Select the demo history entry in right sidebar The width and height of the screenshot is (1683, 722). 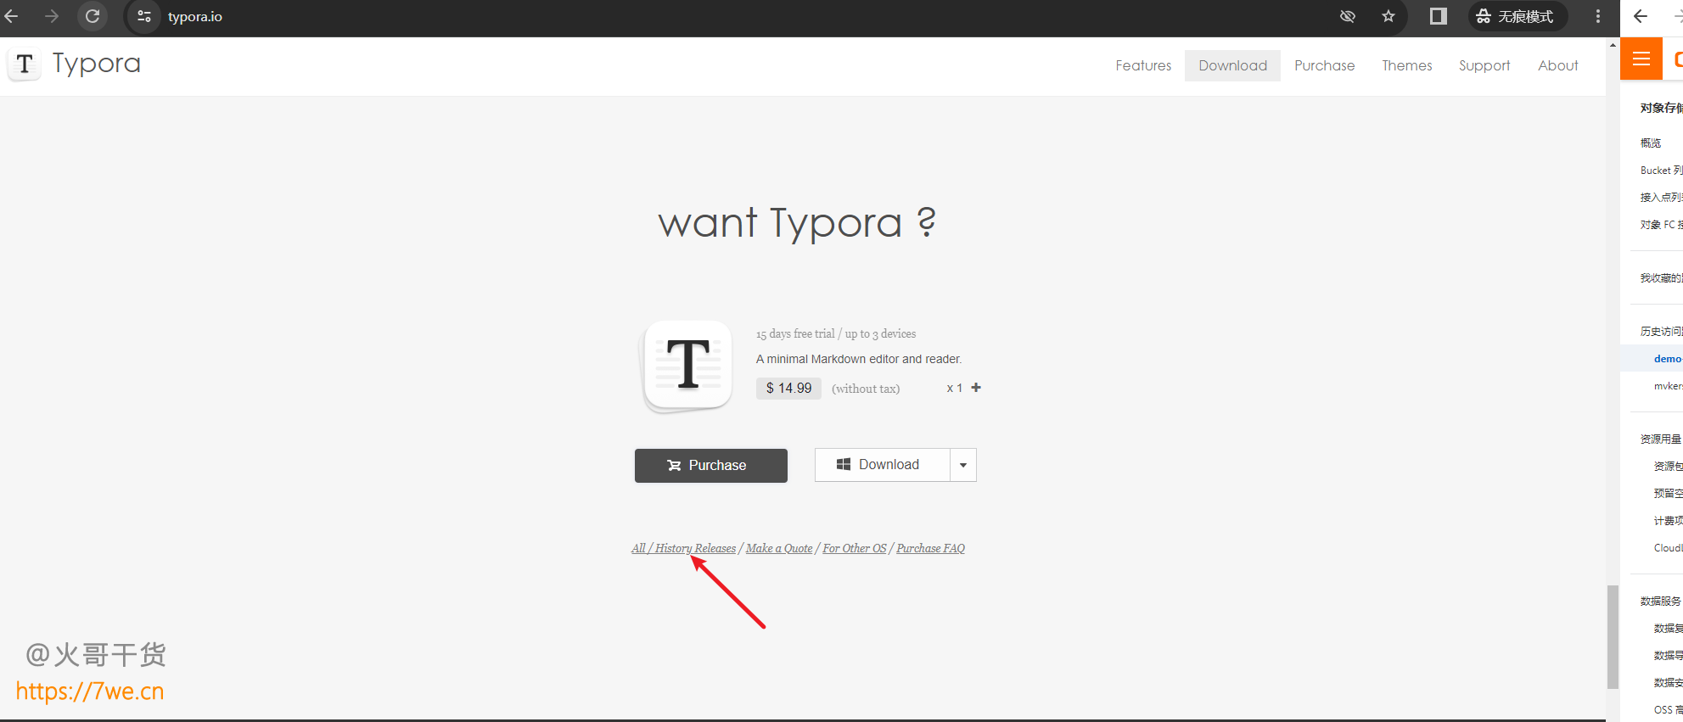1668,359
